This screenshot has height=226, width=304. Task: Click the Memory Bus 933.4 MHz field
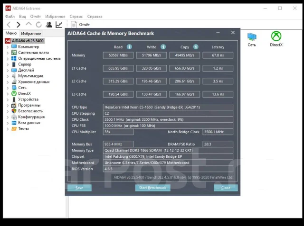pos(118,144)
